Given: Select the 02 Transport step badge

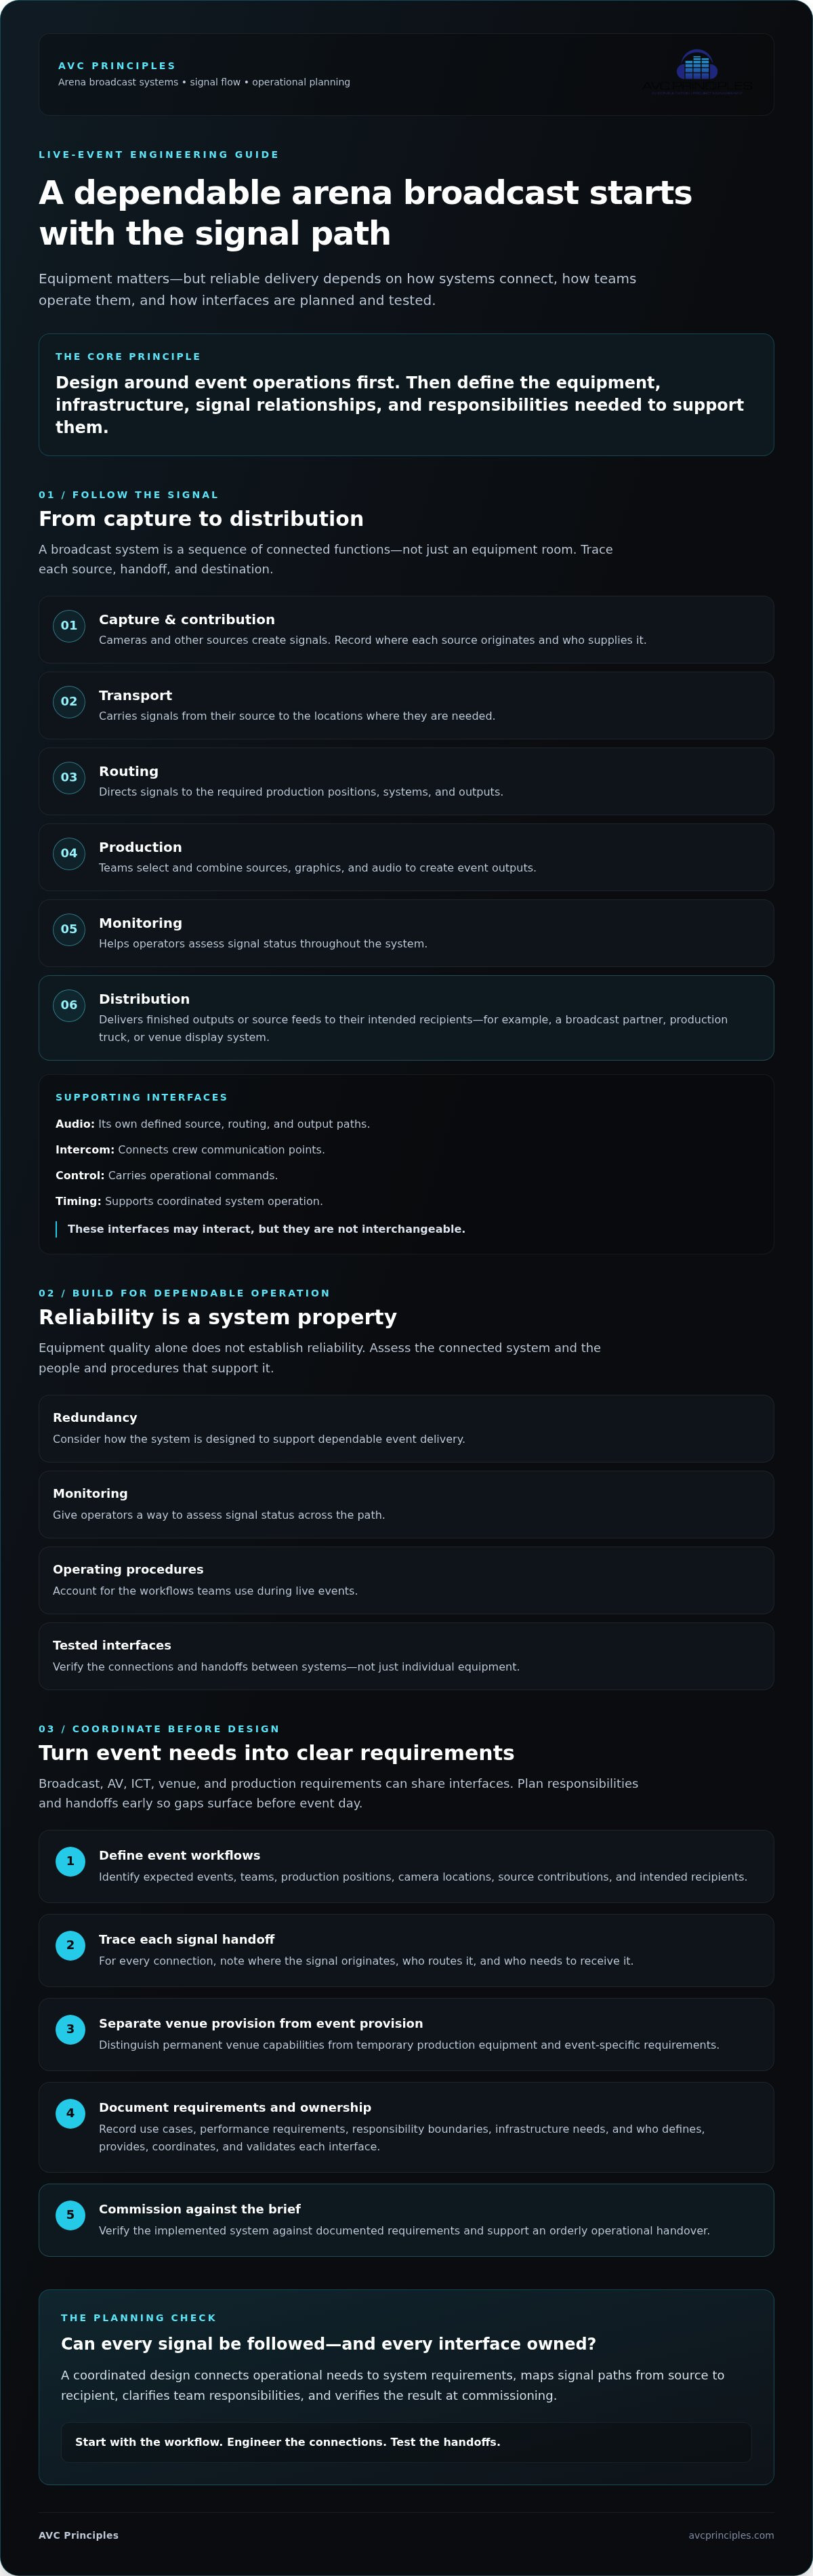Looking at the screenshot, I should tap(69, 702).
